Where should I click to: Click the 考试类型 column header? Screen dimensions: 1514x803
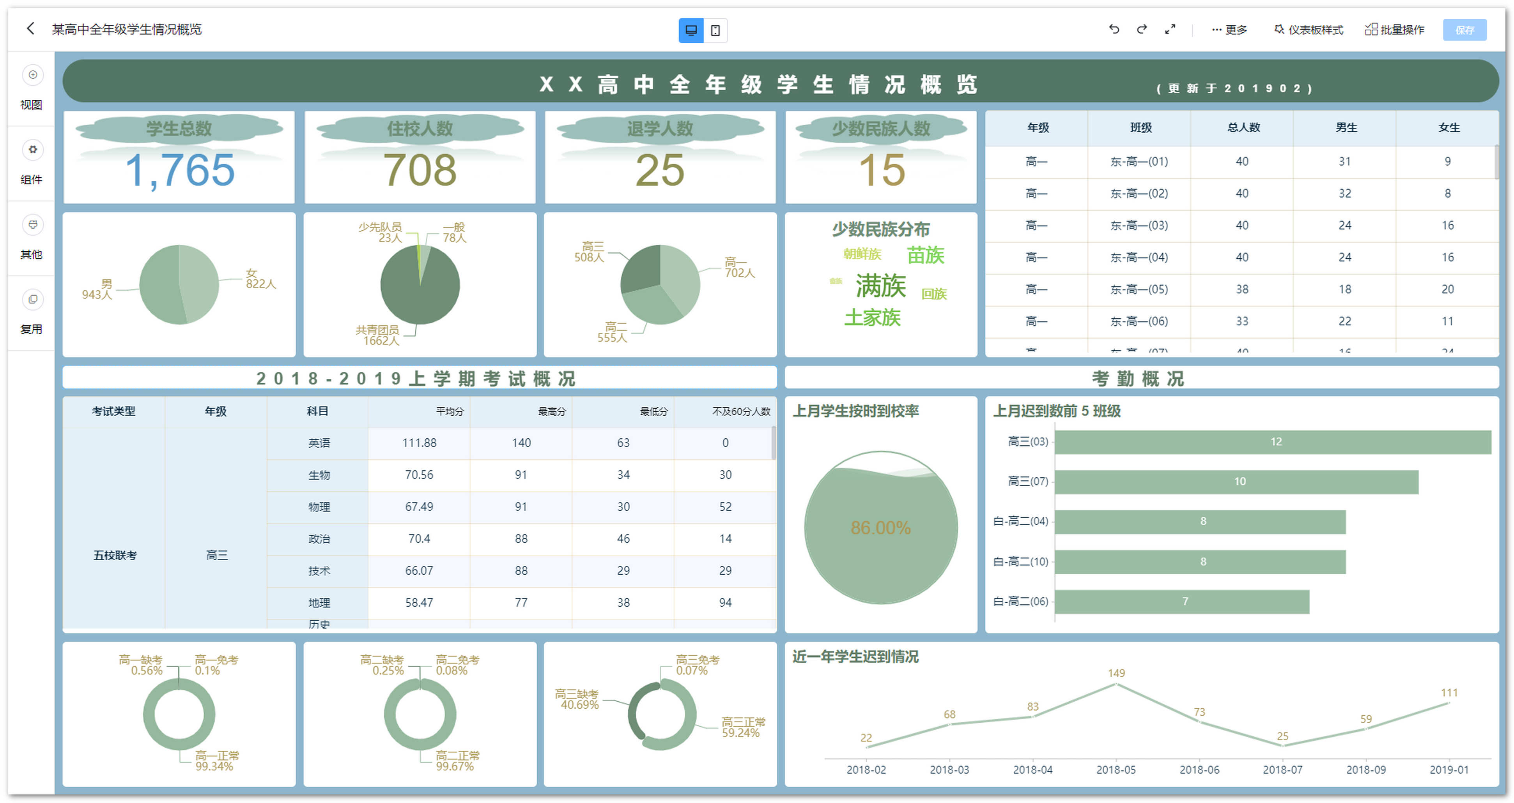click(x=113, y=411)
